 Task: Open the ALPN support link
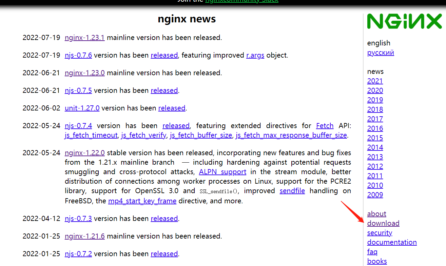coord(222,172)
